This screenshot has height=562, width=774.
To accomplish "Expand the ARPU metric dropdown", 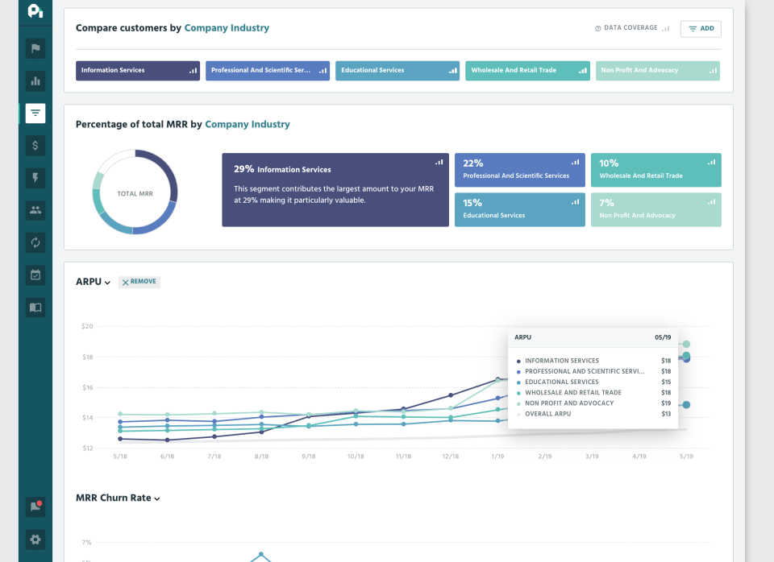I will [93, 282].
